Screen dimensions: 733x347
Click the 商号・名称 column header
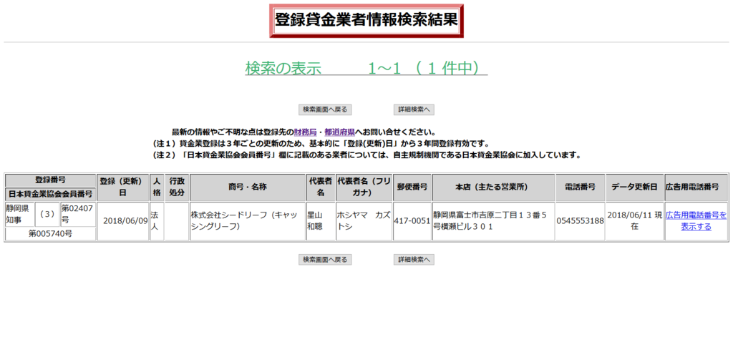247,187
